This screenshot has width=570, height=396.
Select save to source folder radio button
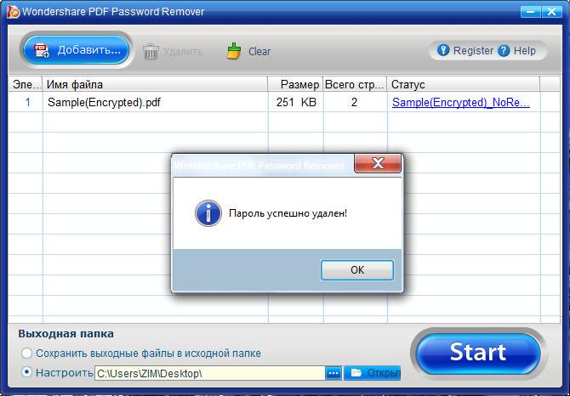click(26, 353)
